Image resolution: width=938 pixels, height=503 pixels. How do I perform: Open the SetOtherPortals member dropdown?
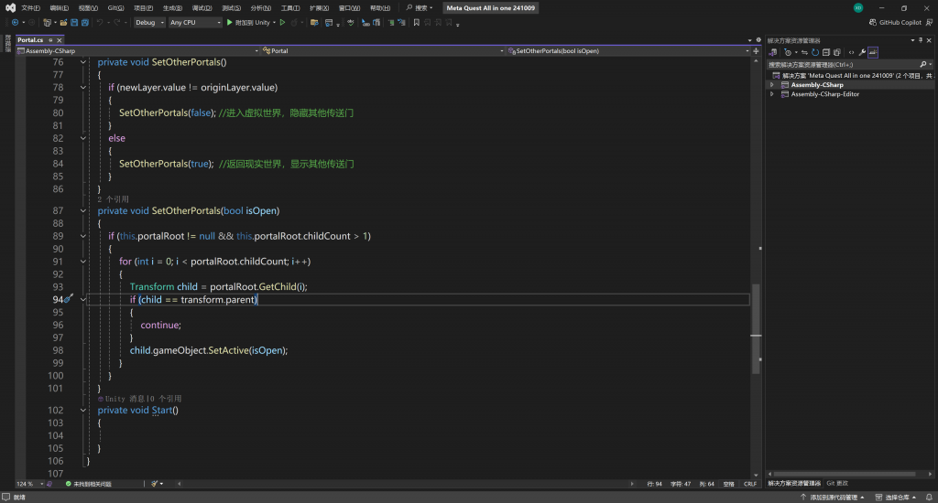(x=628, y=51)
